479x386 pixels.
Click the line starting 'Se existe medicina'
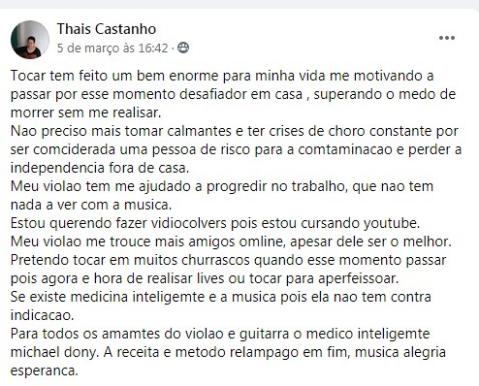pos(221,297)
